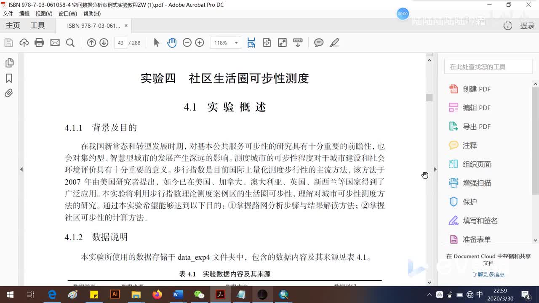
Task: Open the zoom level dropdown
Action: click(x=236, y=43)
